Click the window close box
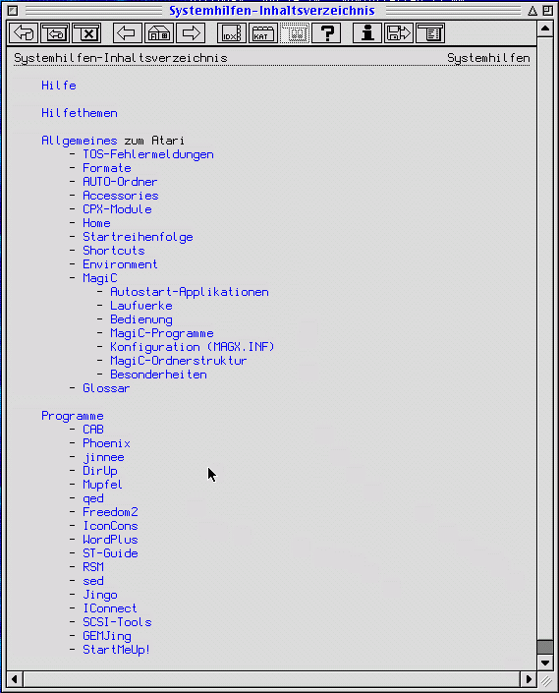This screenshot has height=693, width=559. coord(13,10)
